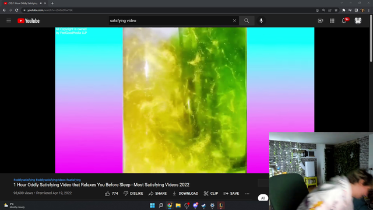The image size is (373, 210).
Task: Bookmark this page with the star
Action: 336,10
